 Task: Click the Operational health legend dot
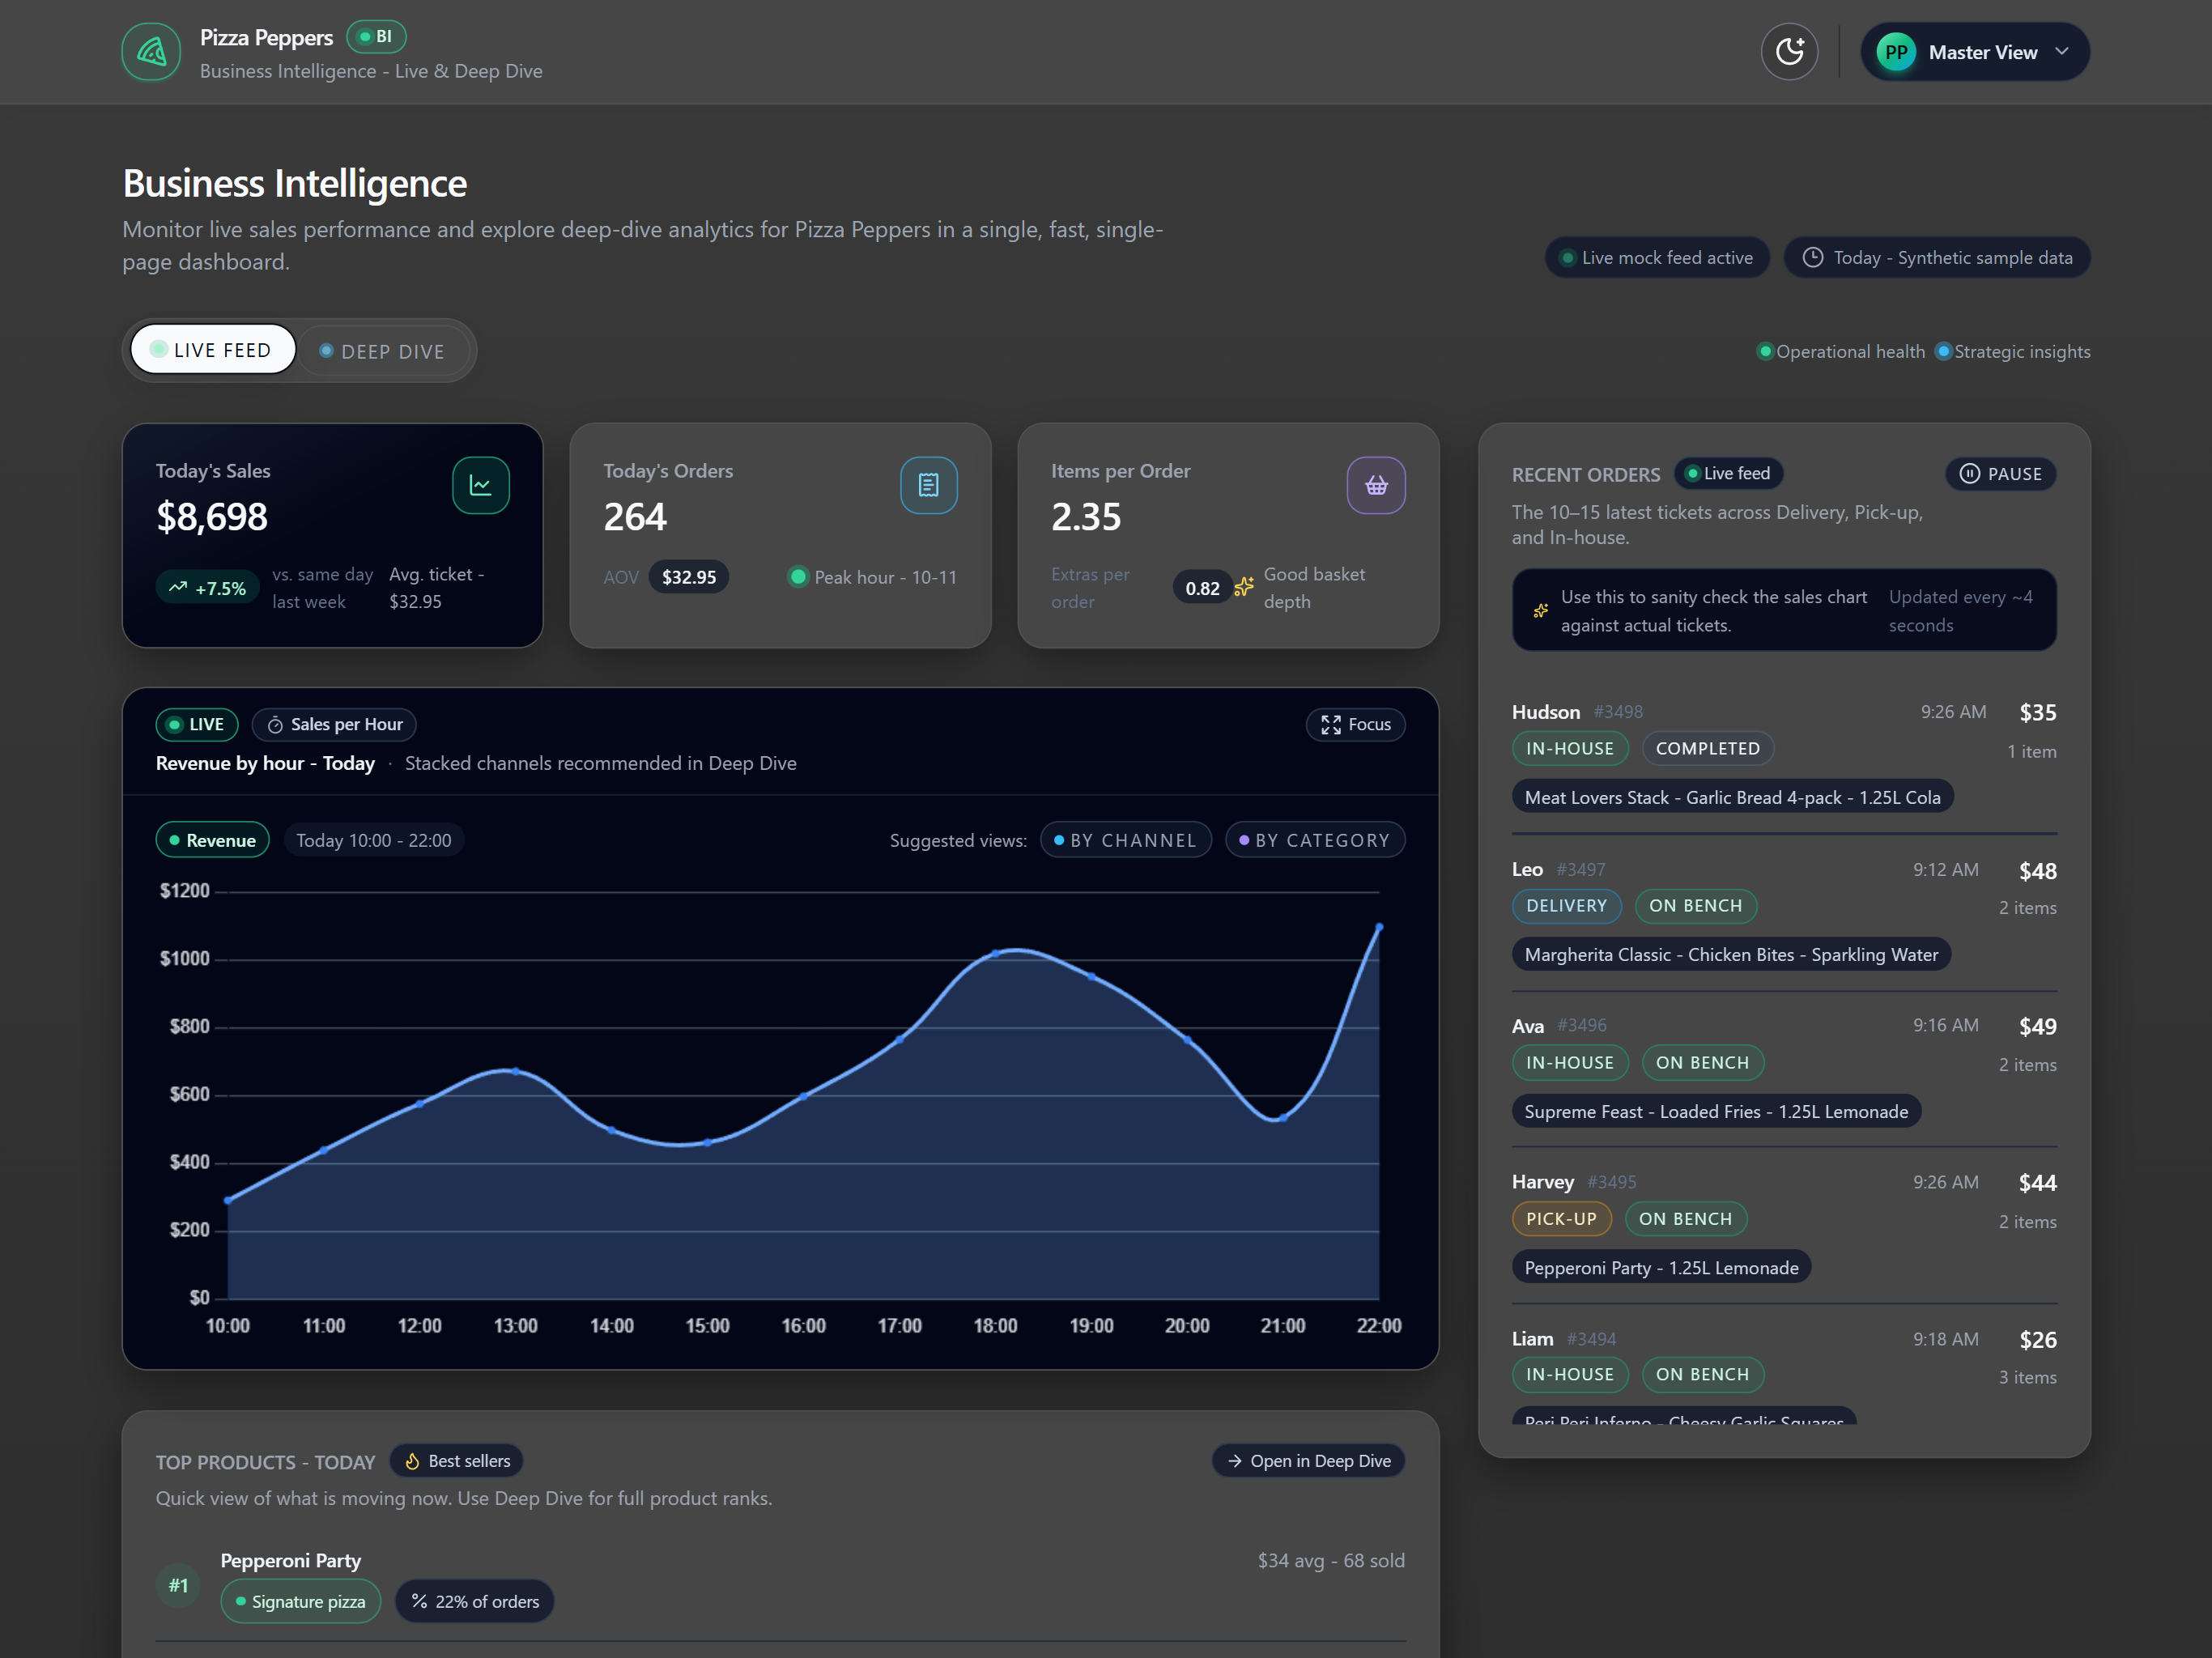tap(1765, 351)
